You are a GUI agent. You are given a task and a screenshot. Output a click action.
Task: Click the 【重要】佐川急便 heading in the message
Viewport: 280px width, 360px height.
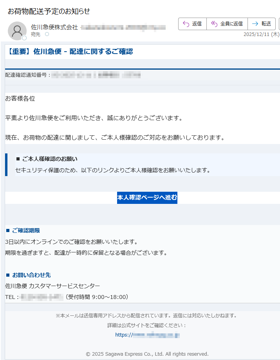(x=69, y=52)
